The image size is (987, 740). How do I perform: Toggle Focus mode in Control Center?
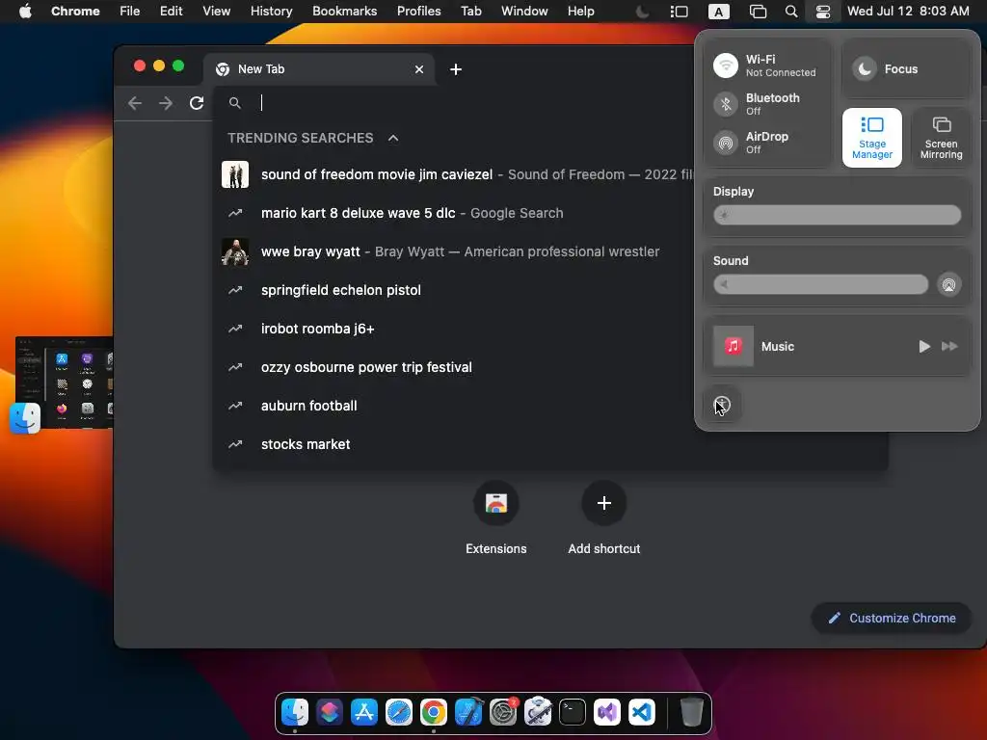(865, 68)
